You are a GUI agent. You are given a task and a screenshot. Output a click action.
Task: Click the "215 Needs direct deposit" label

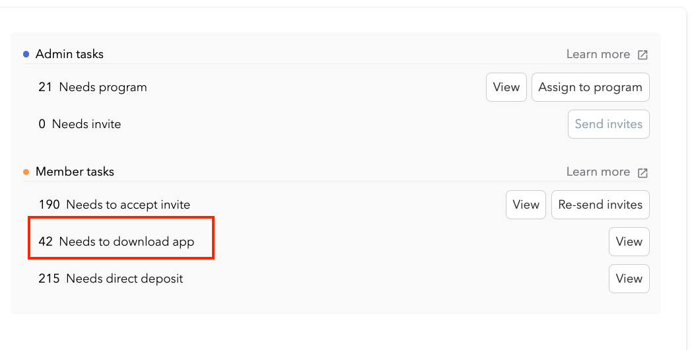coord(110,279)
